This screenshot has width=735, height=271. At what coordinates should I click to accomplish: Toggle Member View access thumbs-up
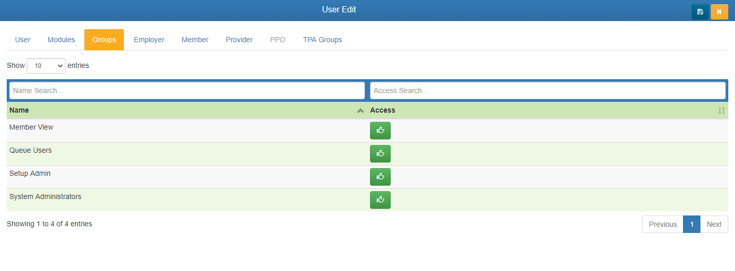(x=380, y=131)
